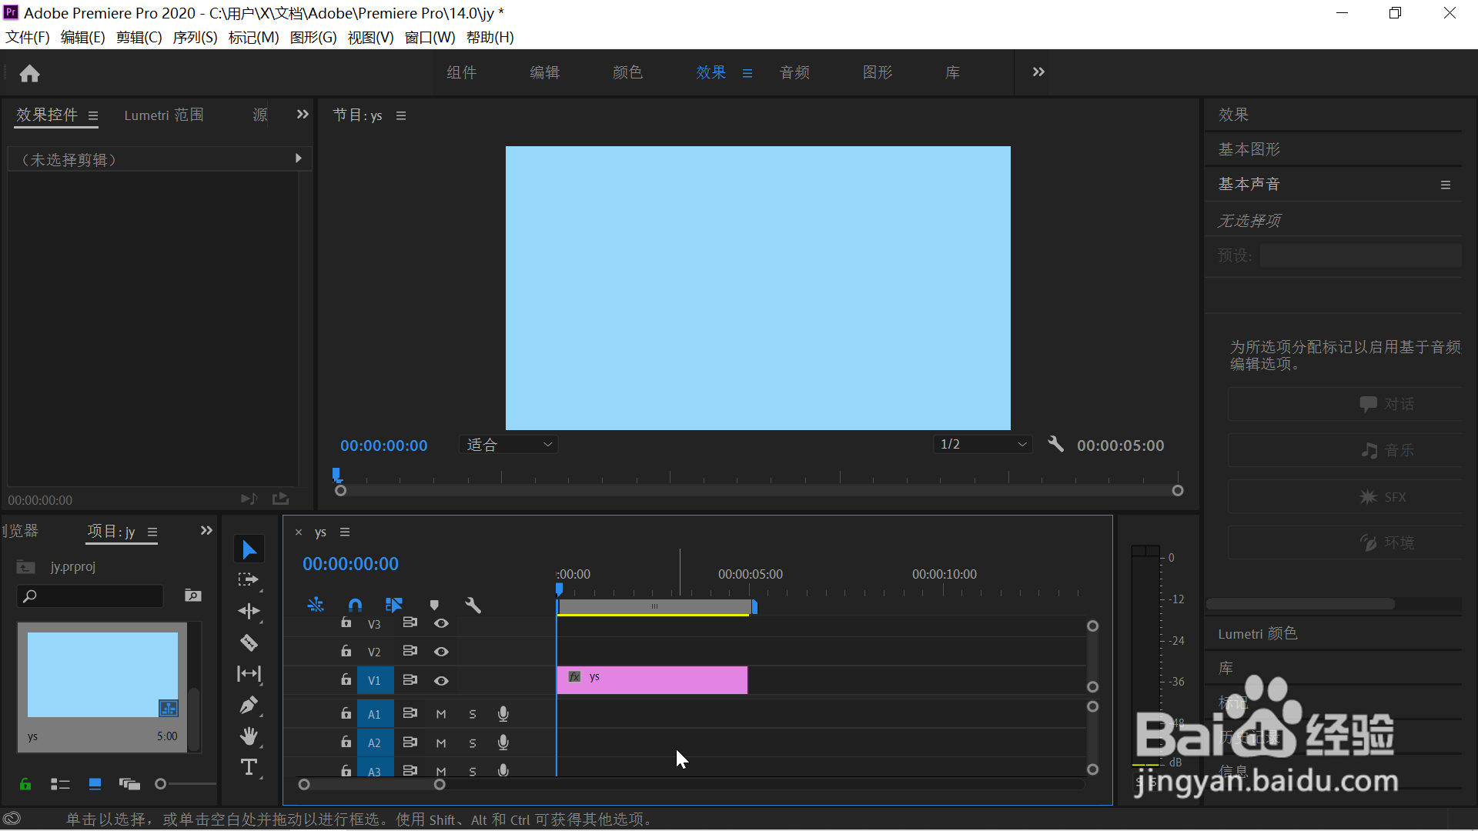The image size is (1478, 831).
Task: Select the Type tool
Action: point(249,767)
